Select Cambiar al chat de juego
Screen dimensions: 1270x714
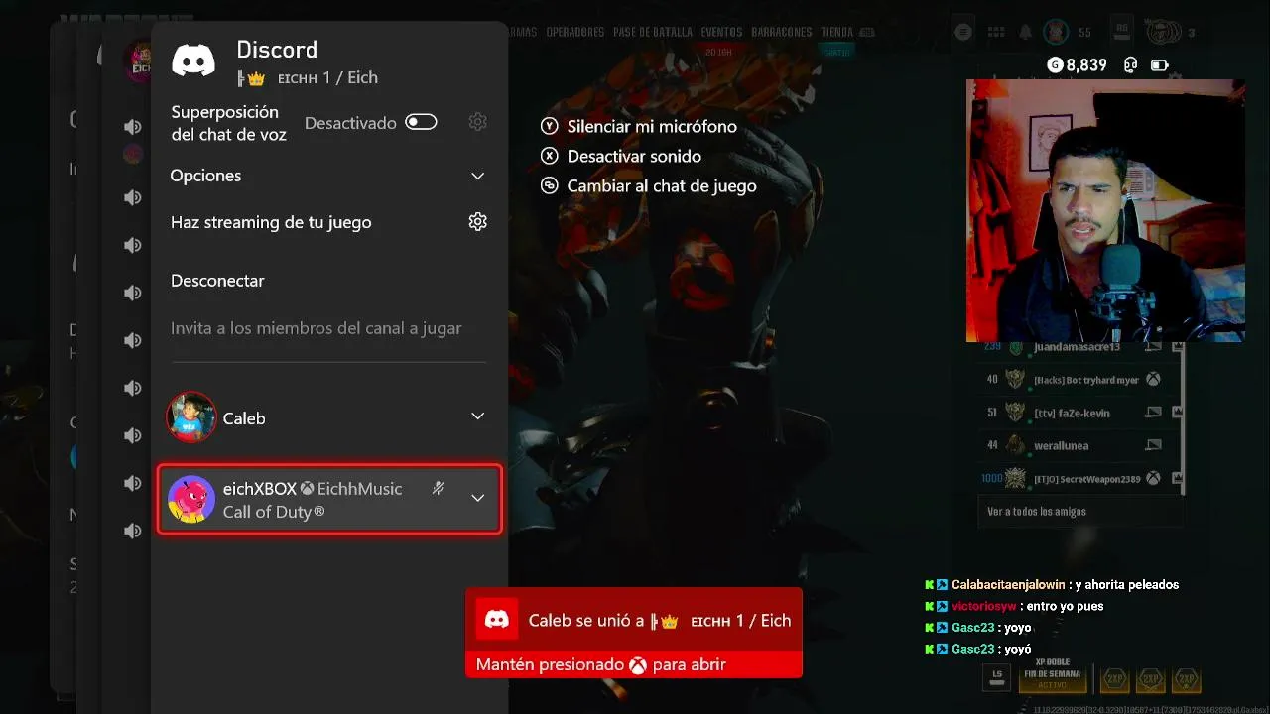662,185
